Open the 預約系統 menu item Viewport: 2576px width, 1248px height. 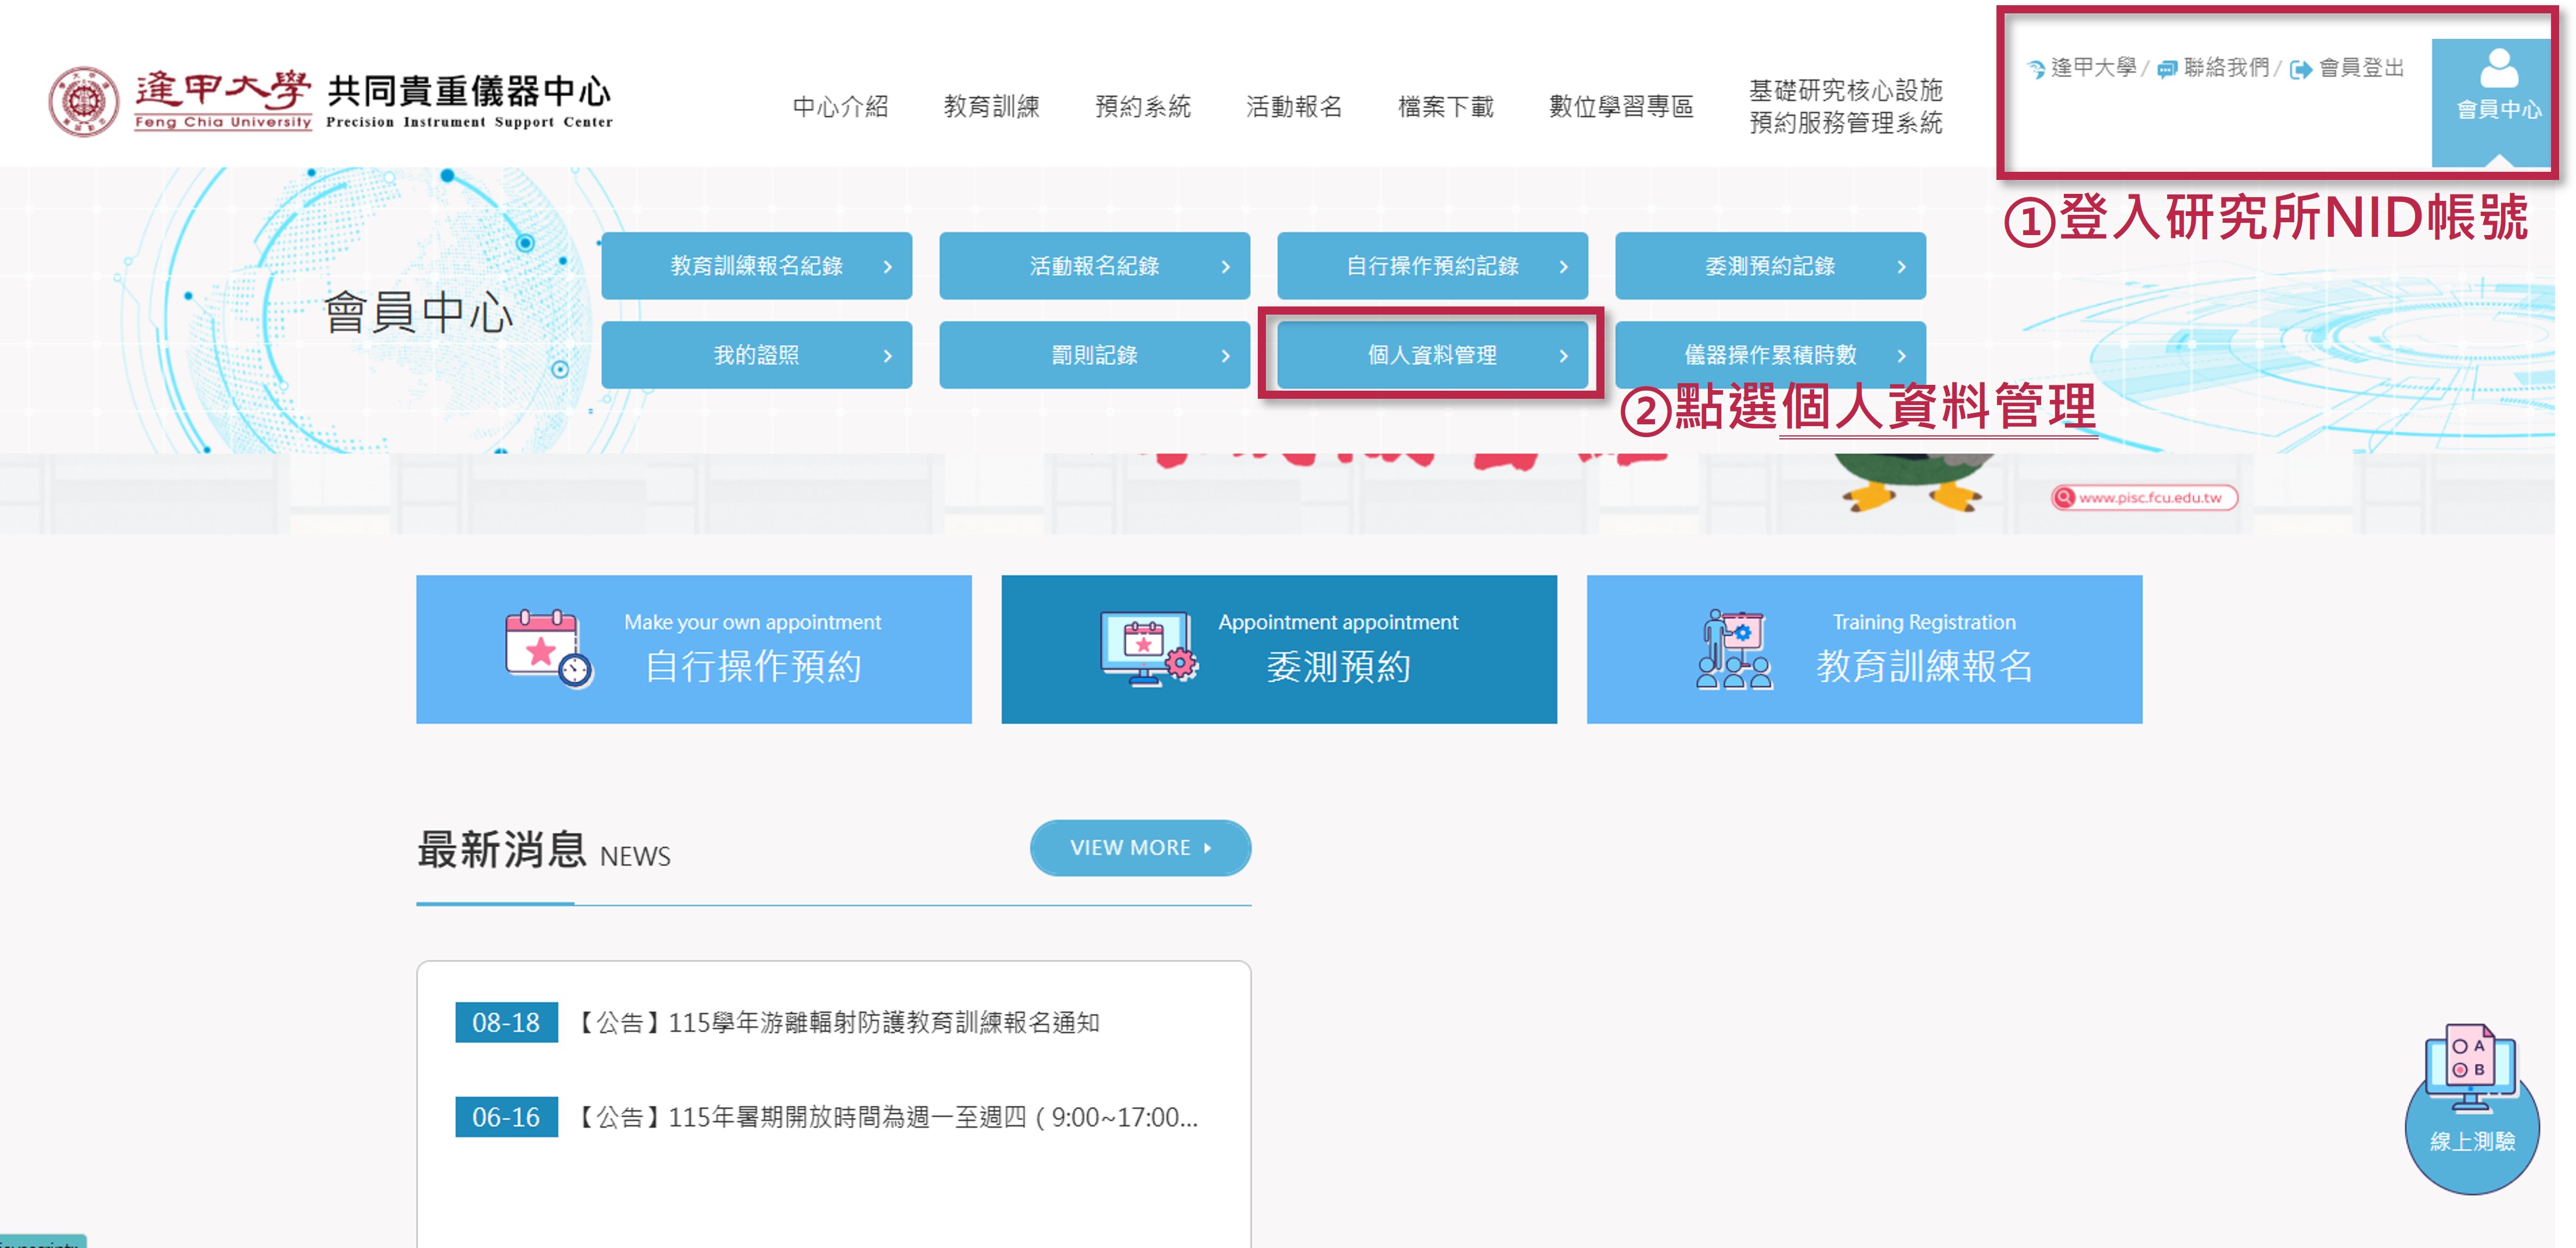[x=1142, y=107]
